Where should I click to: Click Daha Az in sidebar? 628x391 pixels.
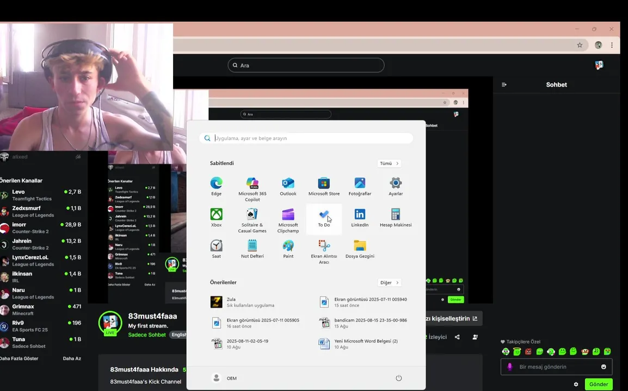pos(72,358)
